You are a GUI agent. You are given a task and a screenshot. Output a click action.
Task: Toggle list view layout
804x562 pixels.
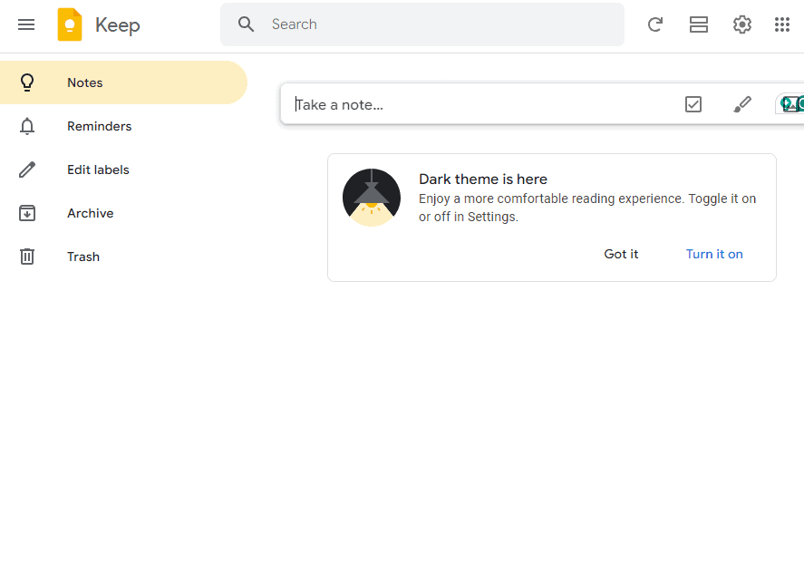pyautogui.click(x=699, y=24)
